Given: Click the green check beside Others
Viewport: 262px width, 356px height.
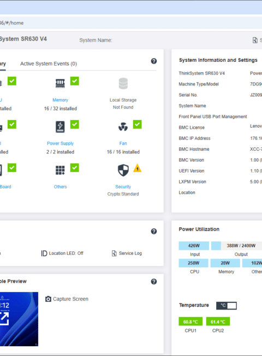Looking at the screenshot, I should point(75,168).
